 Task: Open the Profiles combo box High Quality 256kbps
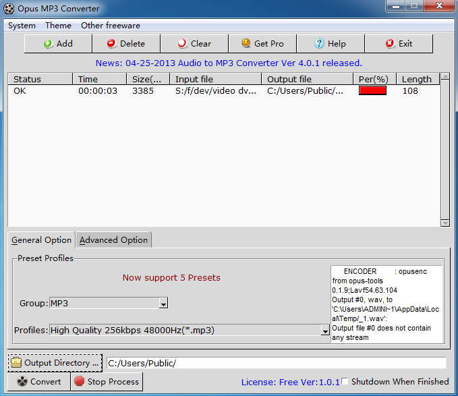point(190,331)
